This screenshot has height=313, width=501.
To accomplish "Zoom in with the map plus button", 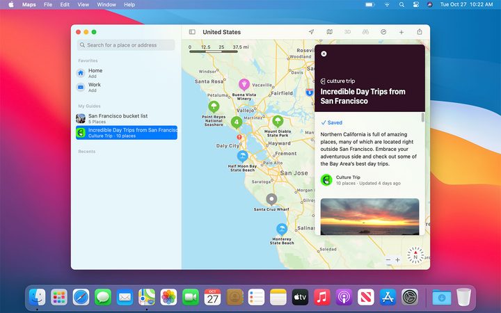I will 397,260.
